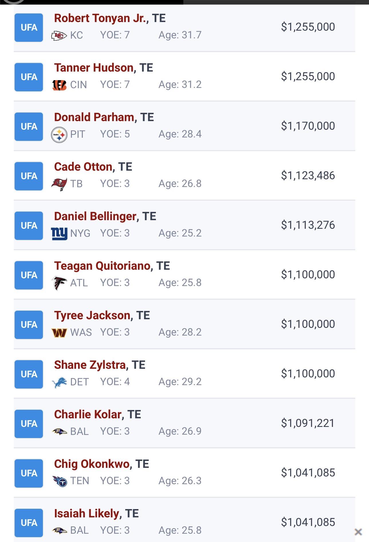Click the Tampa Bay Buccaneers logo icon
Image resolution: width=369 pixels, height=542 pixels.
click(59, 184)
